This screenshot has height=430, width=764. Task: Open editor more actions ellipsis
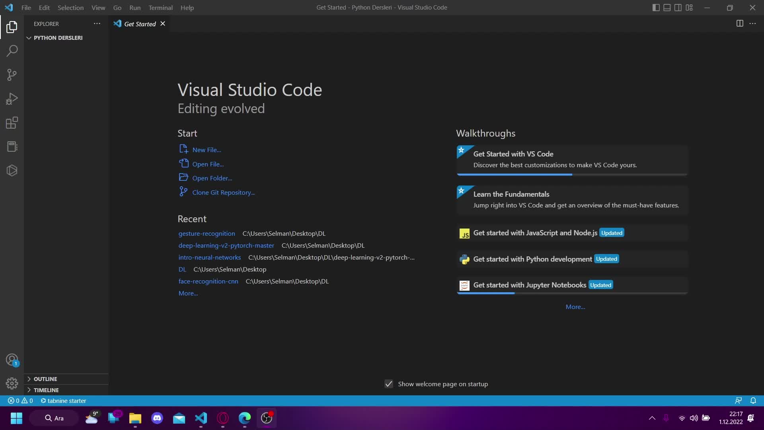click(x=752, y=23)
